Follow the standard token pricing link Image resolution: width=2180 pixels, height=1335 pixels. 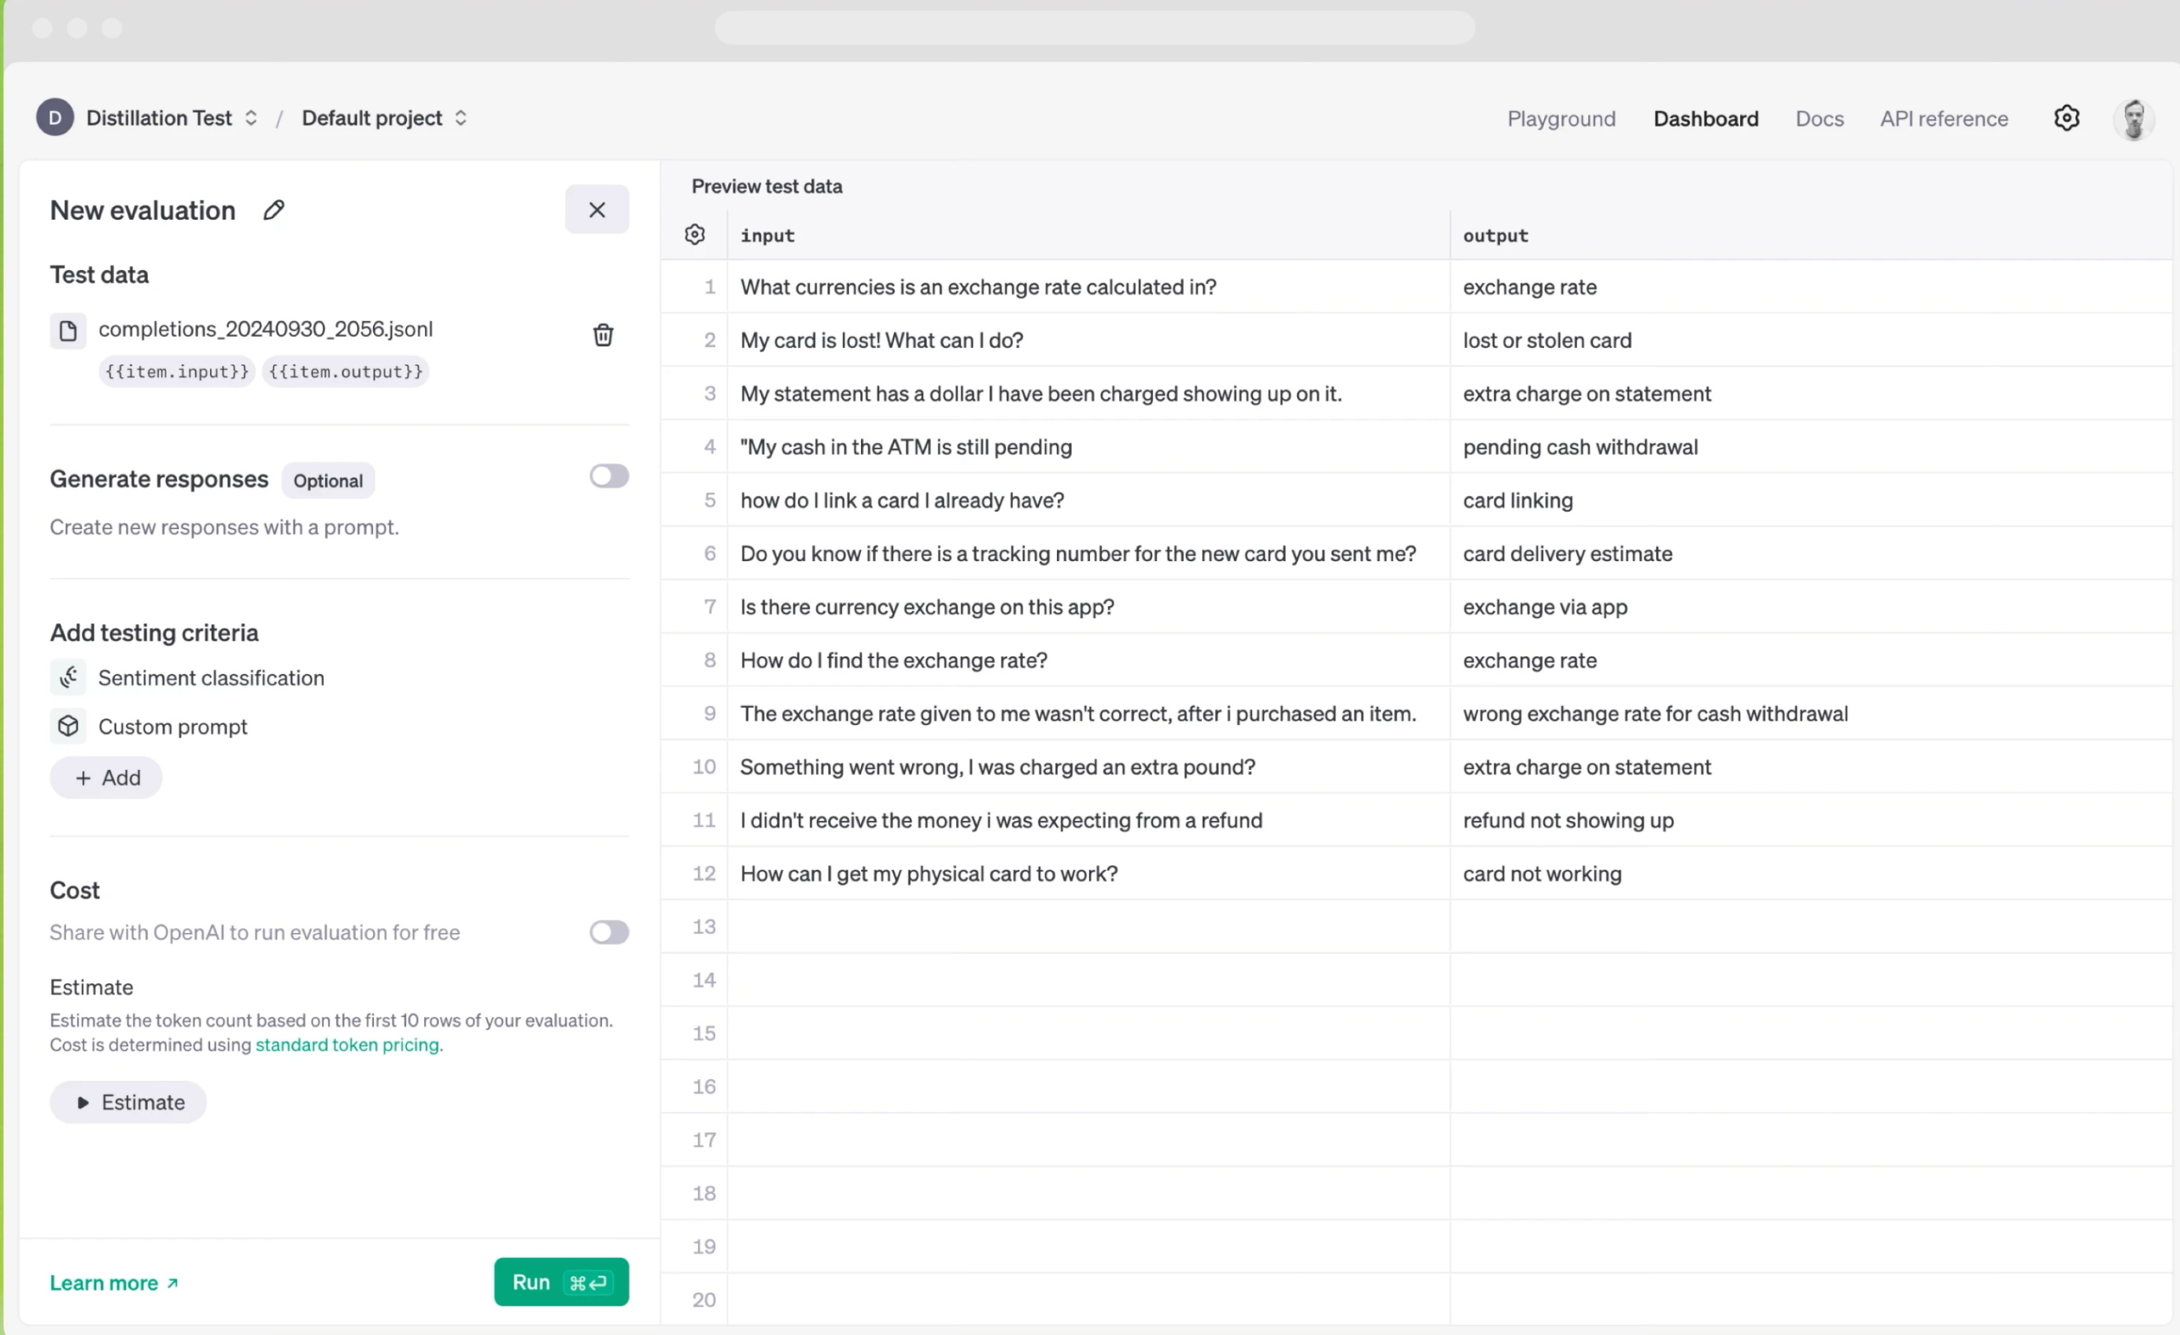tap(347, 1045)
